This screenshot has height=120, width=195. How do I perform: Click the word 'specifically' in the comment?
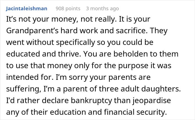click(75, 42)
